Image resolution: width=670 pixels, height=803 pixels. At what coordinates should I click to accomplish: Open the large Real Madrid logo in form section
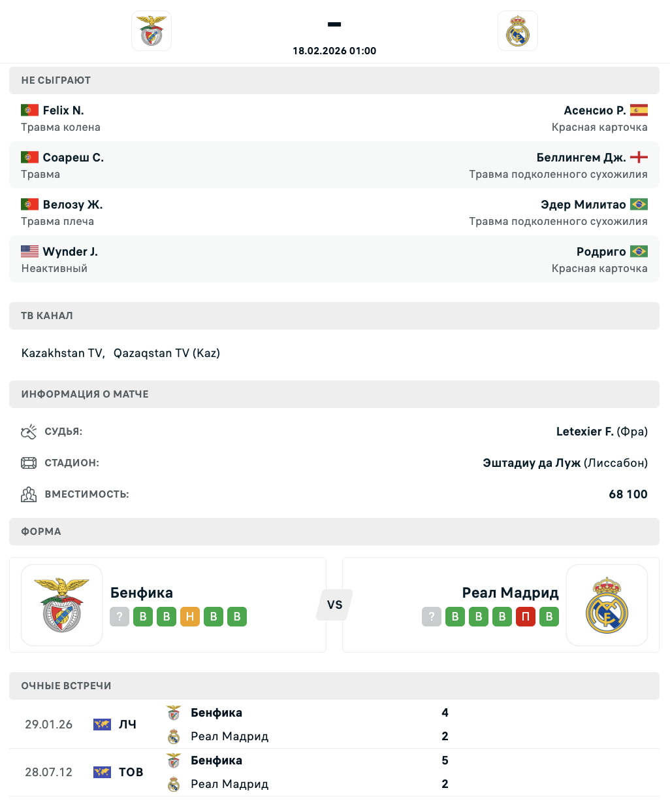pyautogui.click(x=607, y=605)
